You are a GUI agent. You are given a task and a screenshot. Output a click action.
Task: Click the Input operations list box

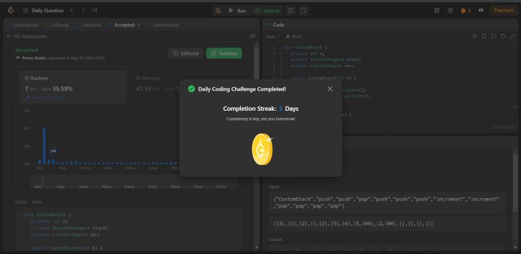tap(387, 203)
